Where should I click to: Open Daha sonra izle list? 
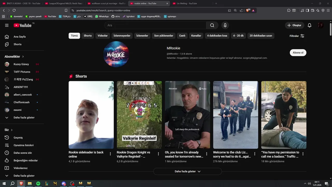coord(22,153)
